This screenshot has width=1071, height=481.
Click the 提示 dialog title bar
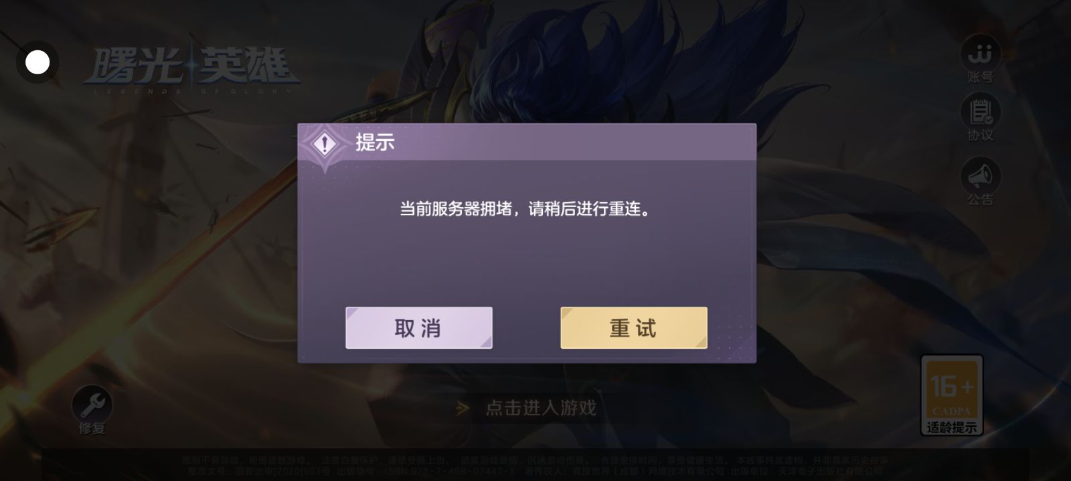(x=527, y=142)
